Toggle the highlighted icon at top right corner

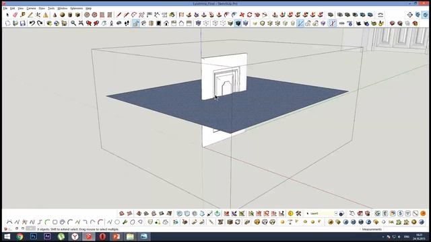426,15
